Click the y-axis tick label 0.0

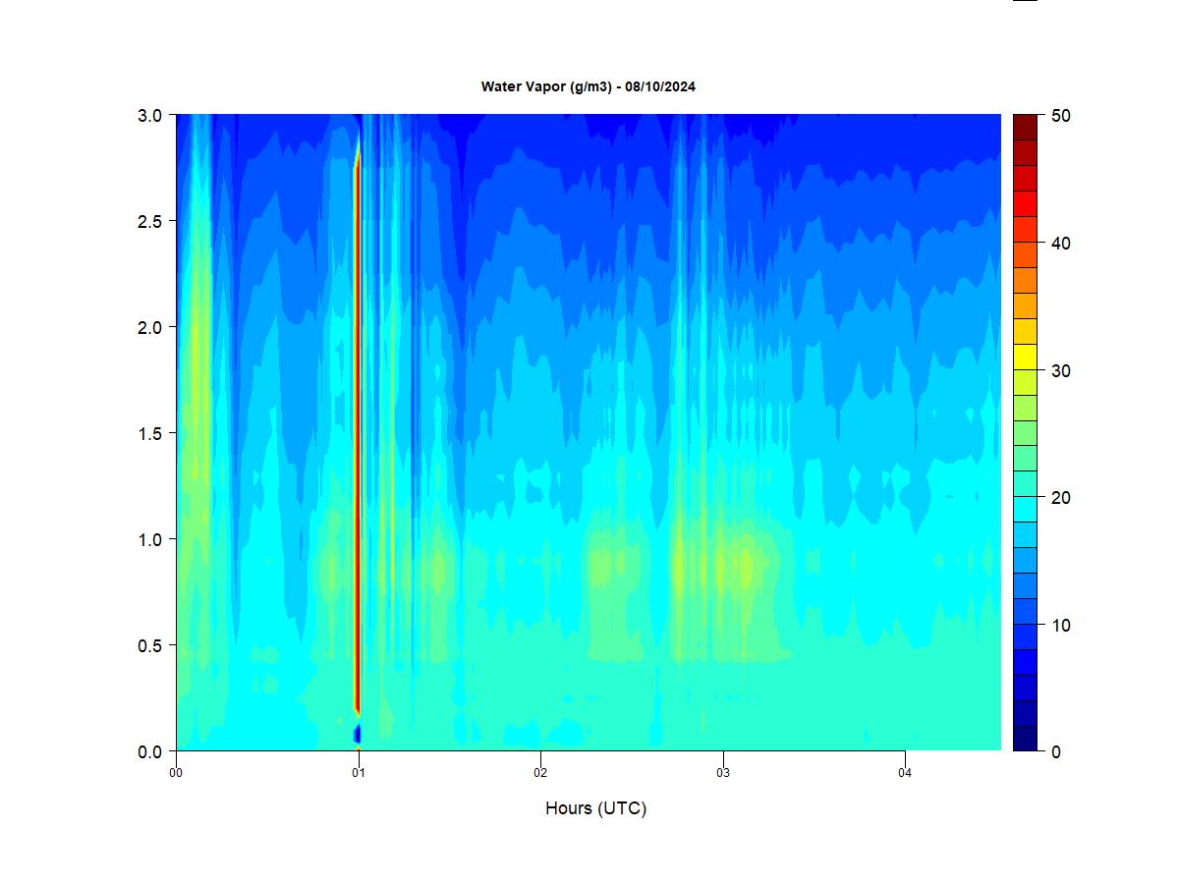(x=149, y=751)
